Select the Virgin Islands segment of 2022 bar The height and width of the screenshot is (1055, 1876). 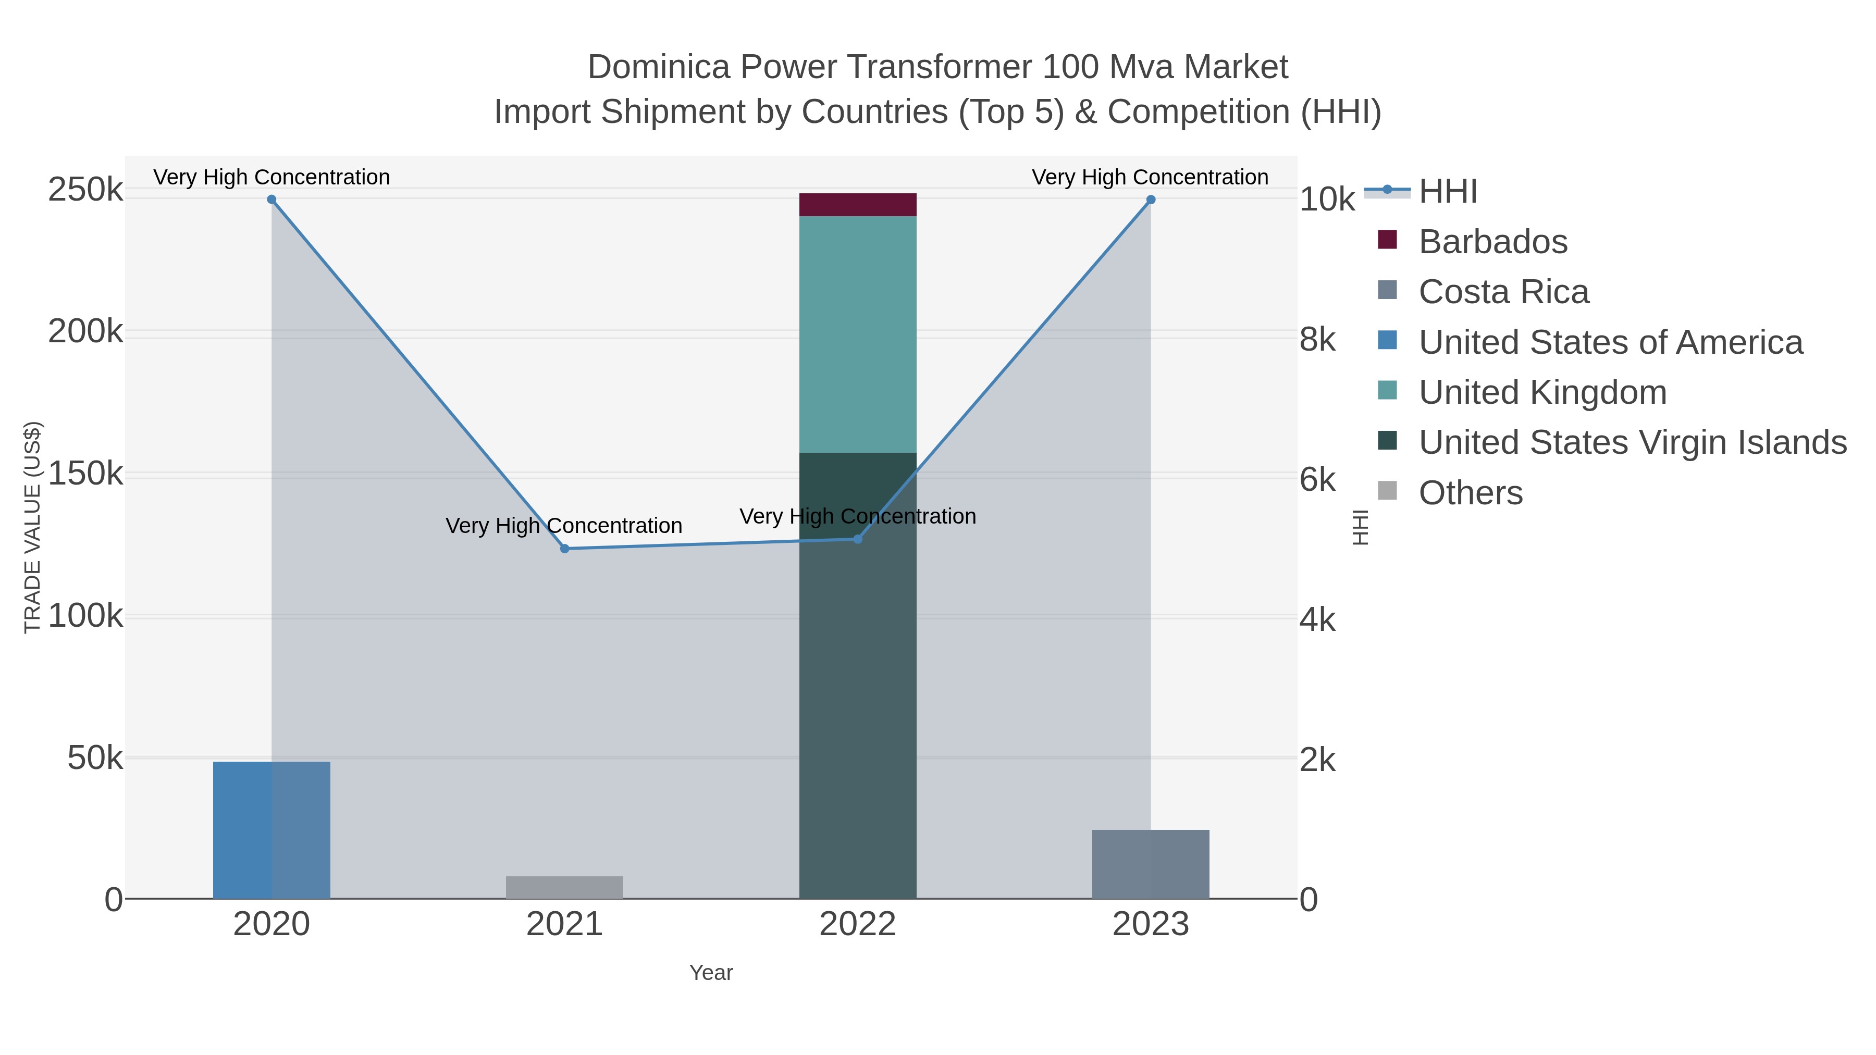858,676
